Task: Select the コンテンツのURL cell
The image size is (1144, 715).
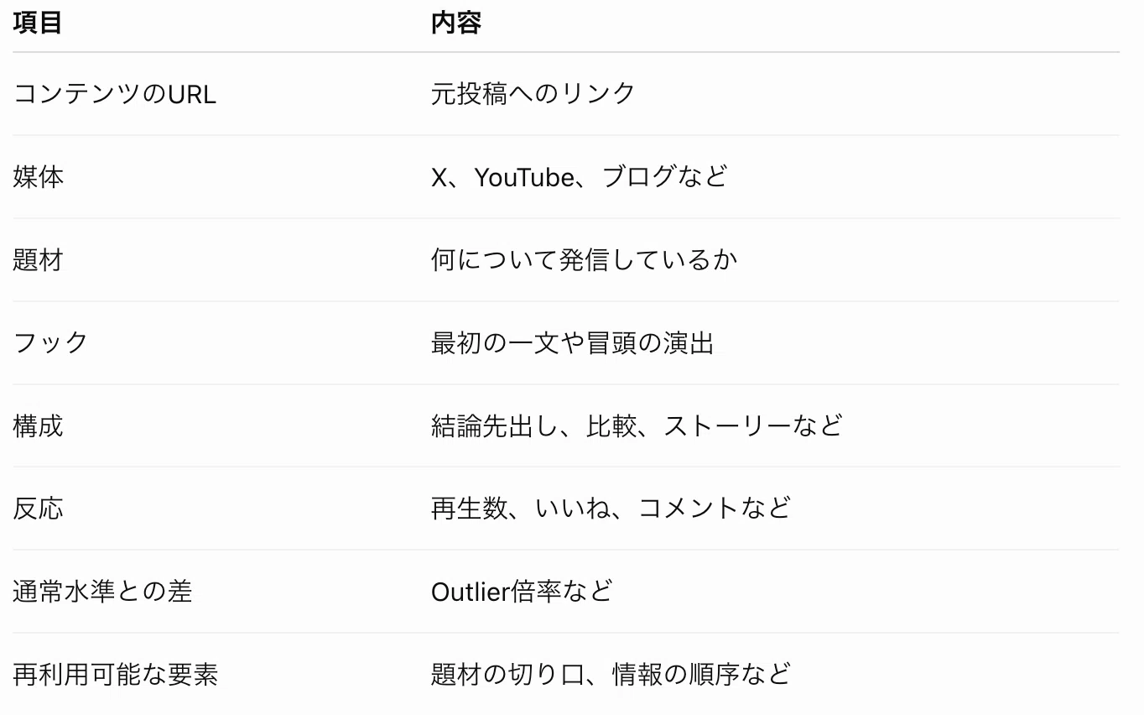Action: (115, 93)
